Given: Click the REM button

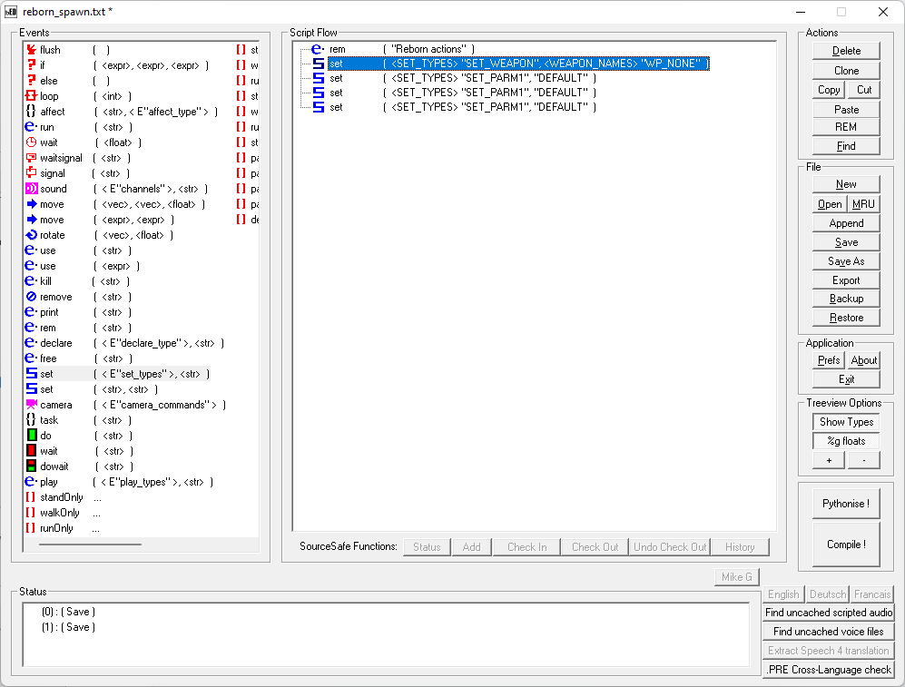Looking at the screenshot, I should pyautogui.click(x=846, y=127).
